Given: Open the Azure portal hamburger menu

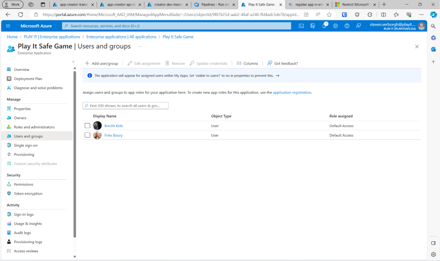Looking at the screenshot, I should click(8, 26).
